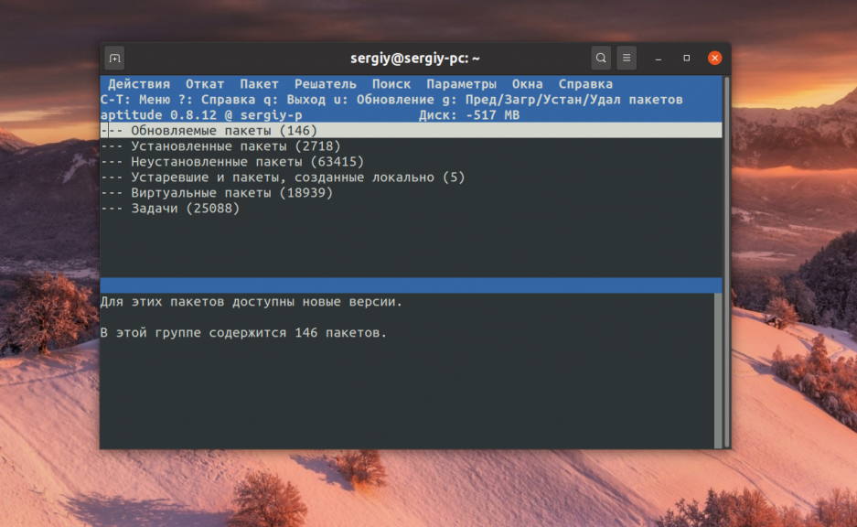The height and width of the screenshot is (527, 857).
Task: Minimize the terminal window
Action: [658, 59]
